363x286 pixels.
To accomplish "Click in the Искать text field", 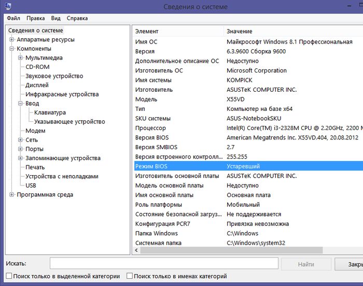I will pos(164,264).
